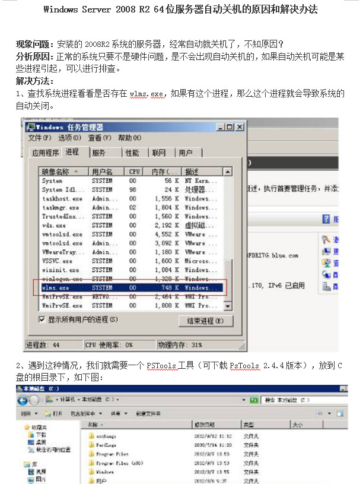363x484 pixels.
Task: Click the 结束进程 button
Action: pyautogui.click(x=205, y=321)
